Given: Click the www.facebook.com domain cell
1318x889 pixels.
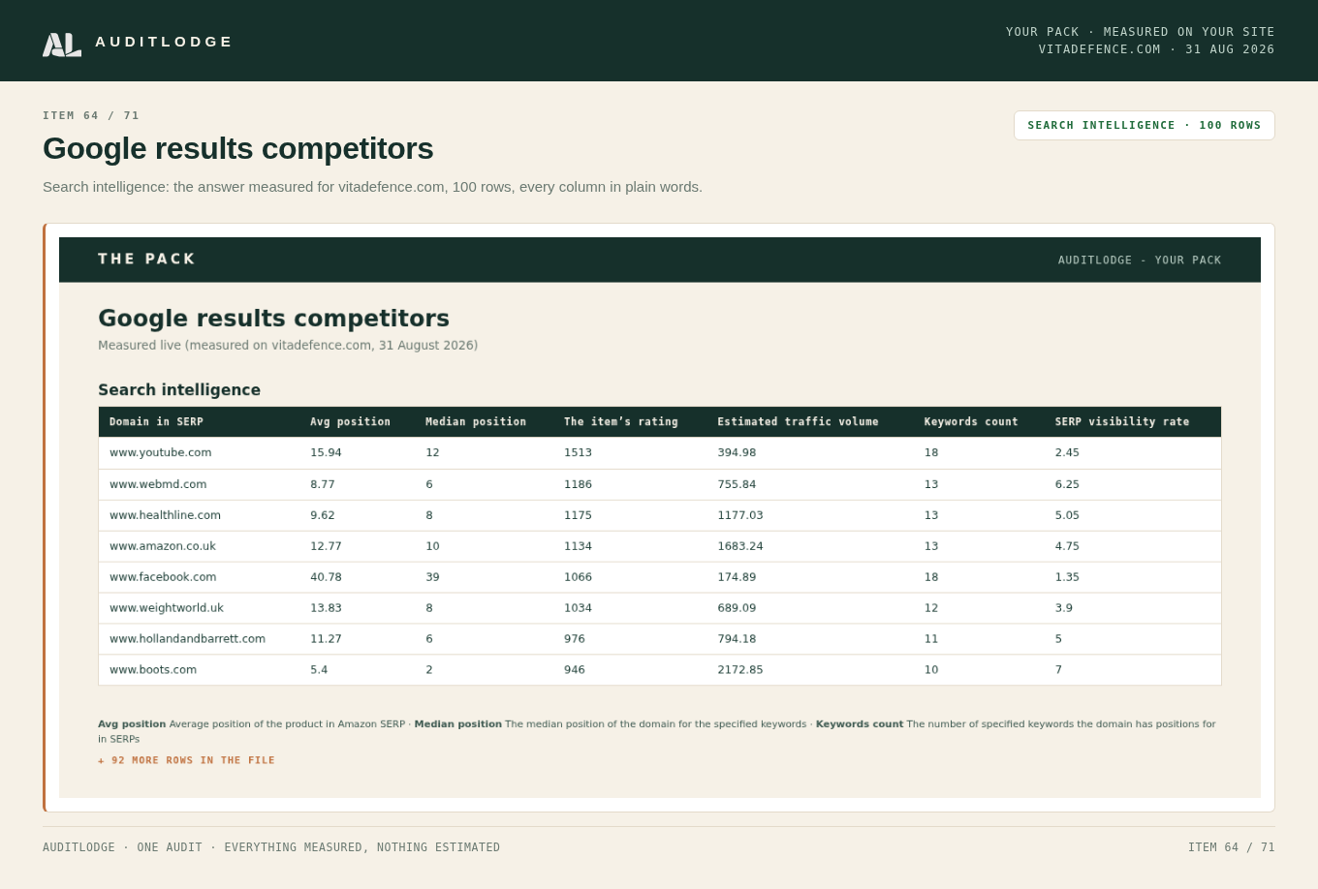Looking at the screenshot, I should click(x=163, y=577).
